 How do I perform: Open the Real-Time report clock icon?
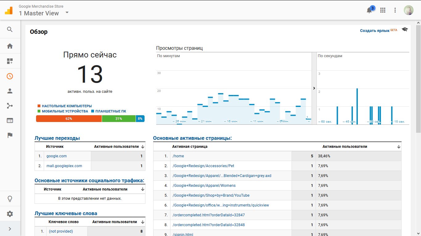point(10,76)
